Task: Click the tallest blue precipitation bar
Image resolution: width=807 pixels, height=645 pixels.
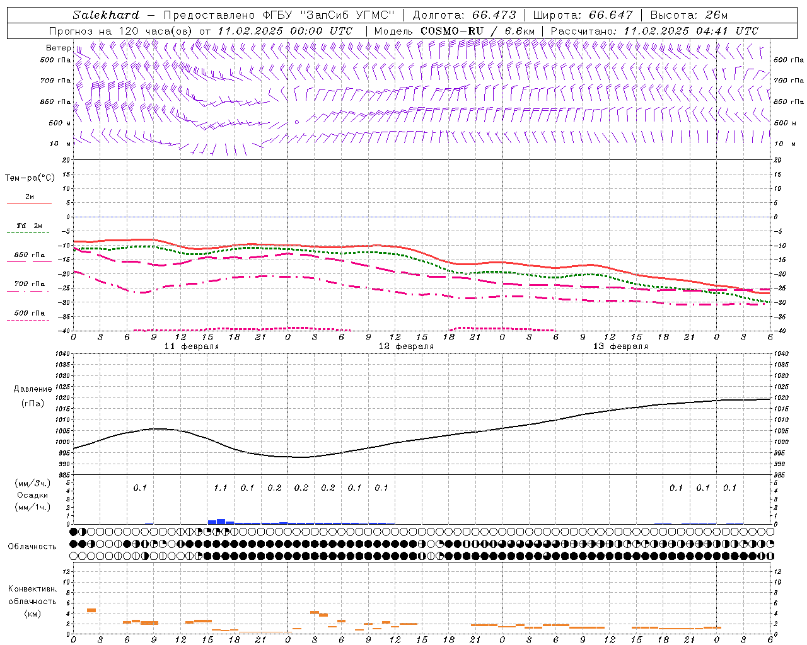Action: click(x=221, y=521)
